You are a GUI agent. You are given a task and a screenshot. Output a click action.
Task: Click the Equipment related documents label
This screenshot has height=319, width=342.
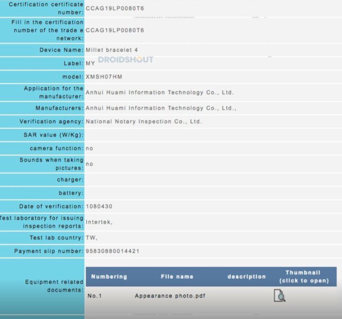tap(54, 286)
